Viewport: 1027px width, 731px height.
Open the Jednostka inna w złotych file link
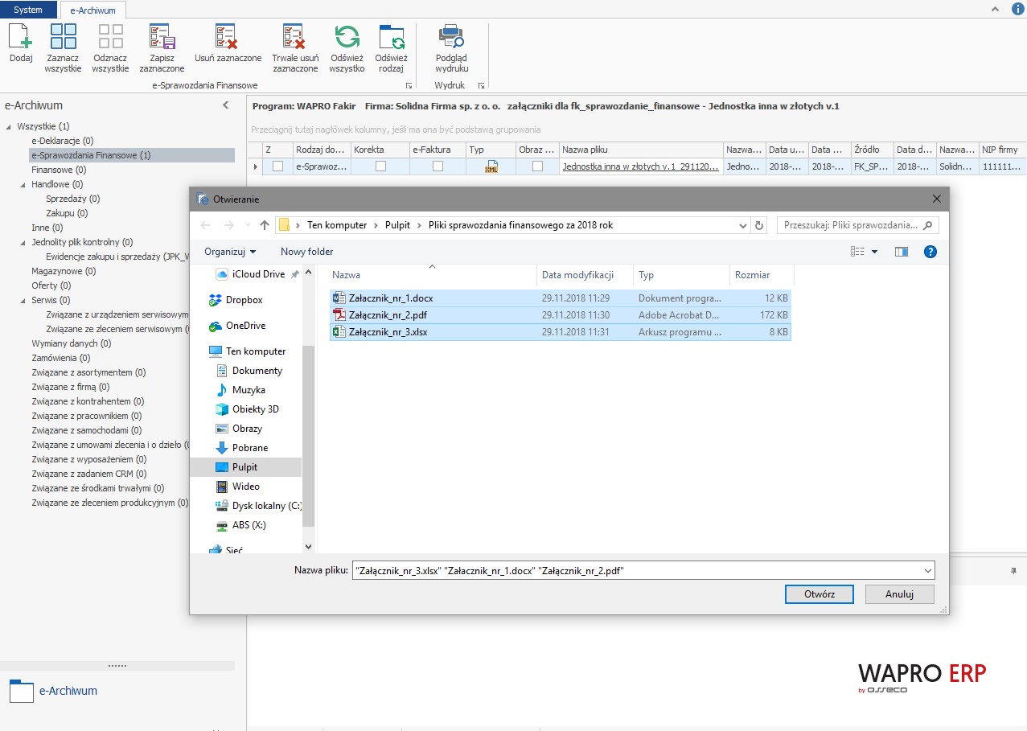[x=640, y=166]
